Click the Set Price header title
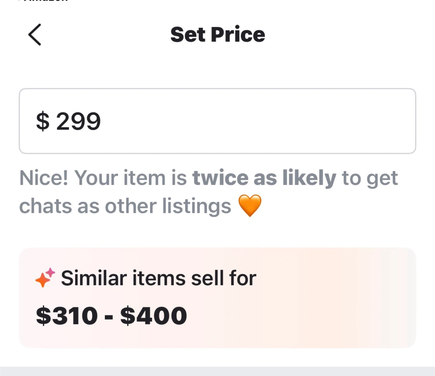 pos(217,35)
